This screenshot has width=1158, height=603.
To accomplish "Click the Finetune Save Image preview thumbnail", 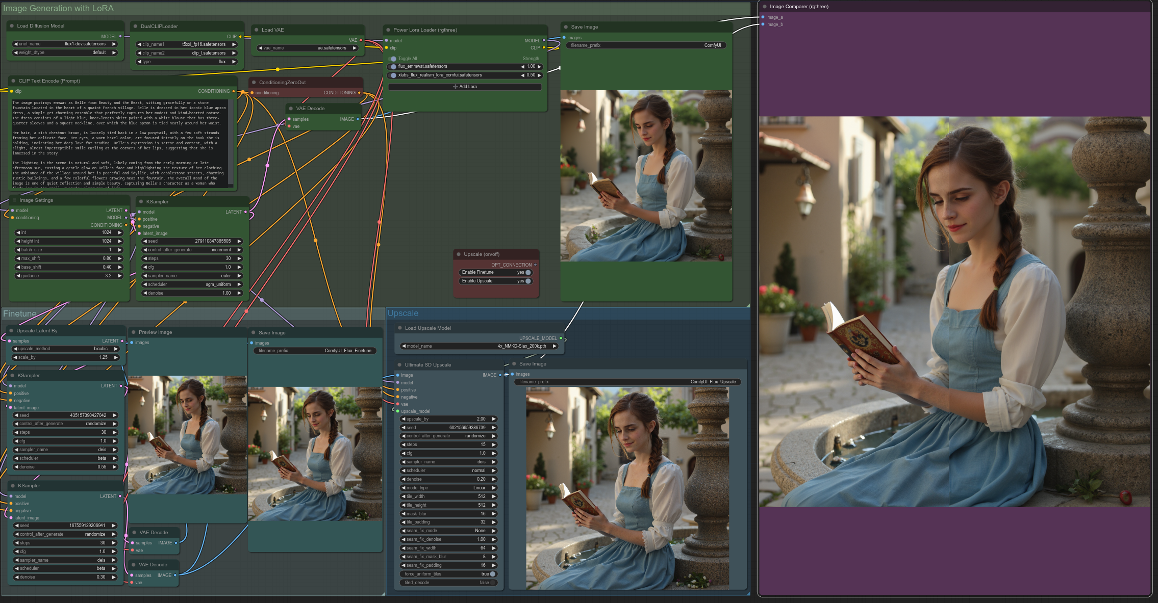I will [x=315, y=454].
